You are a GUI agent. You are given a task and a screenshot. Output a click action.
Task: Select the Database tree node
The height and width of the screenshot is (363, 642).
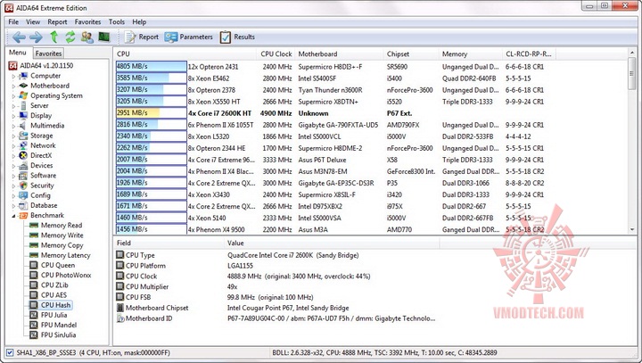pyautogui.click(x=44, y=205)
